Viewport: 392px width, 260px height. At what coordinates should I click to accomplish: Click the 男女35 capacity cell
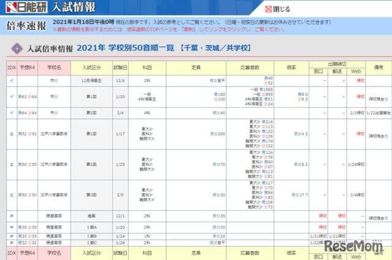tap(196, 216)
